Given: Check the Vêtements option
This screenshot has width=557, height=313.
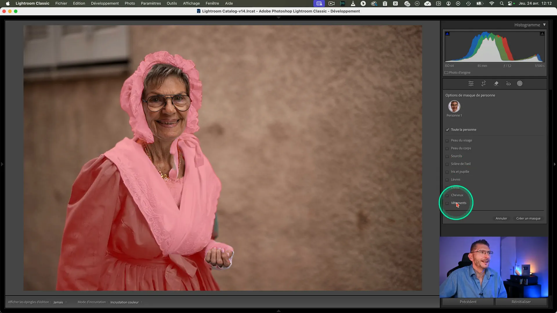Looking at the screenshot, I should tap(447, 203).
